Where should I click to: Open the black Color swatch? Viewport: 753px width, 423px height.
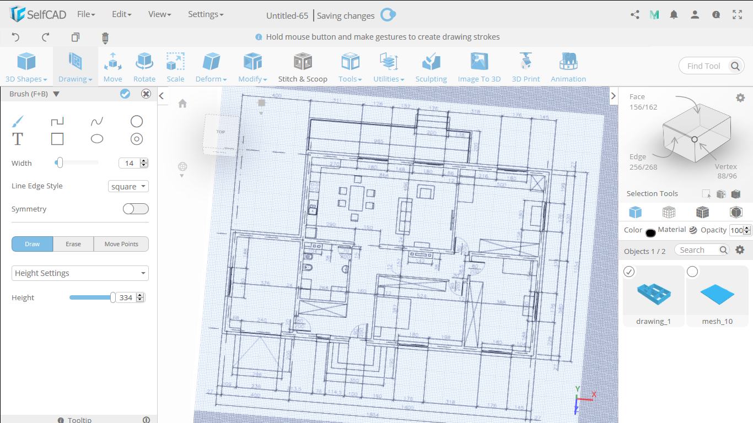(650, 232)
